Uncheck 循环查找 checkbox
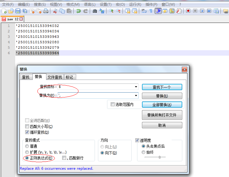 tap(27, 132)
